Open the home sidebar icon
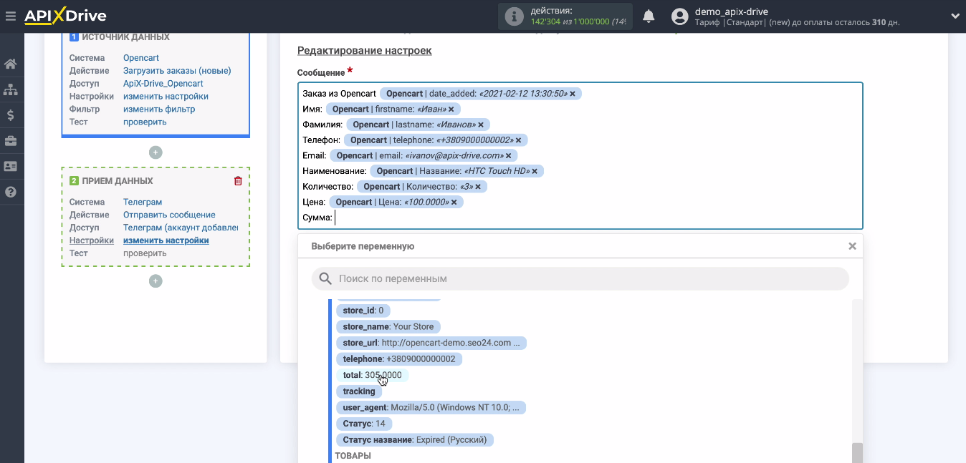The width and height of the screenshot is (966, 463). 11,64
